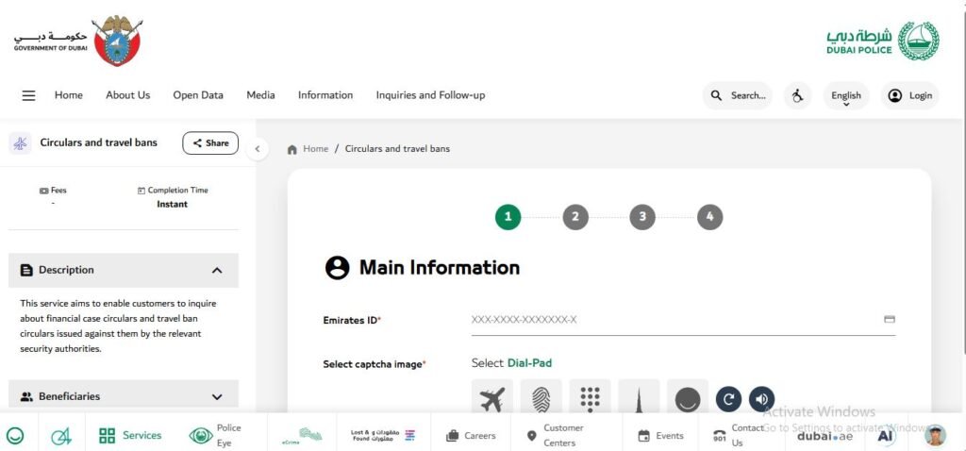Click the card scan icon in Emirates ID field
Viewport: 966px width, 451px height.
click(x=889, y=319)
